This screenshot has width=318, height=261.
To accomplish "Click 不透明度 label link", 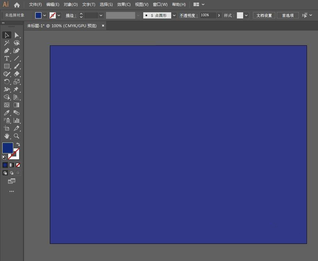I will [x=189, y=16].
